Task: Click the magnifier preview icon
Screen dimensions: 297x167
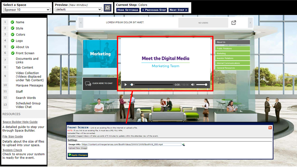Action: pos(108,8)
